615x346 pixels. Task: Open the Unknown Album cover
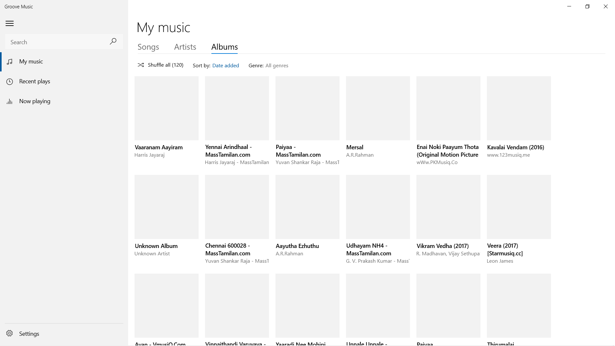click(x=167, y=207)
